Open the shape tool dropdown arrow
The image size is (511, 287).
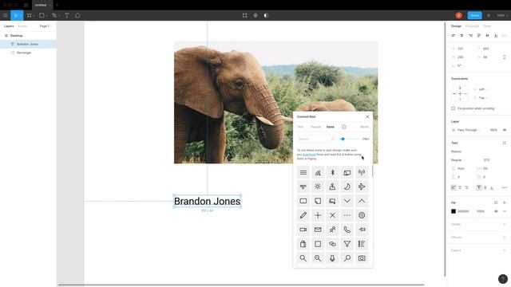[x=46, y=16]
